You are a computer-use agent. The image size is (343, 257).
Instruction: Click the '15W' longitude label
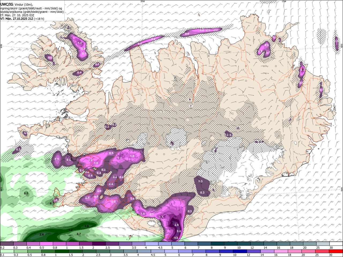(284, 1)
